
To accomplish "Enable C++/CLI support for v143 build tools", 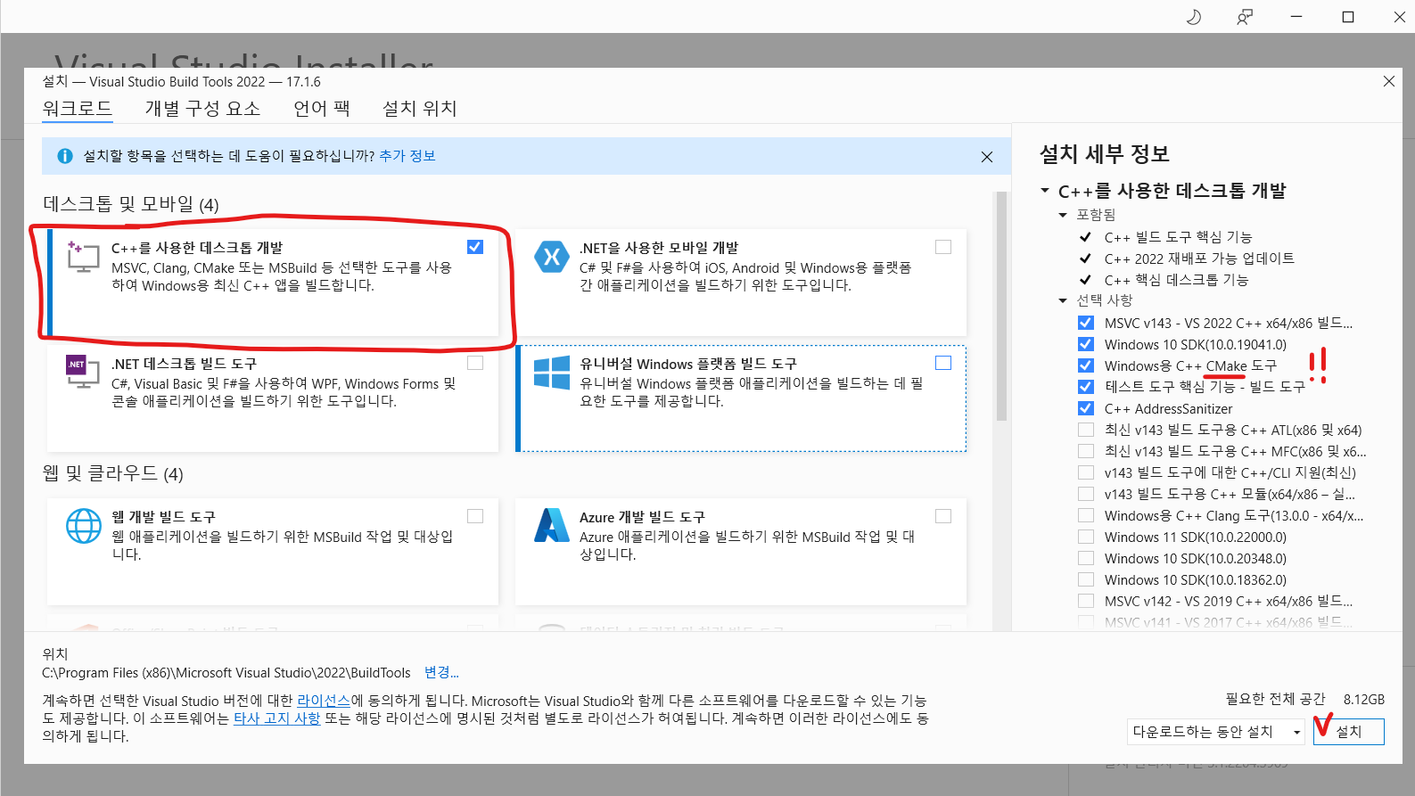I will [1086, 472].
